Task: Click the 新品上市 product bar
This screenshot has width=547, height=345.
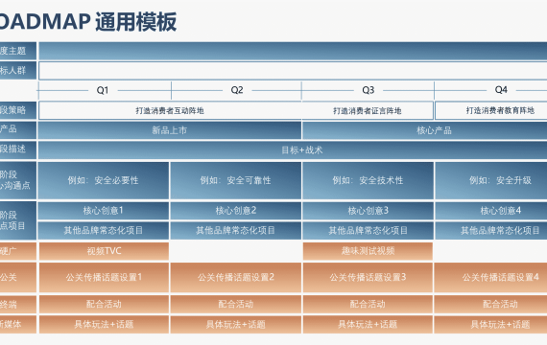Action: pyautogui.click(x=170, y=130)
